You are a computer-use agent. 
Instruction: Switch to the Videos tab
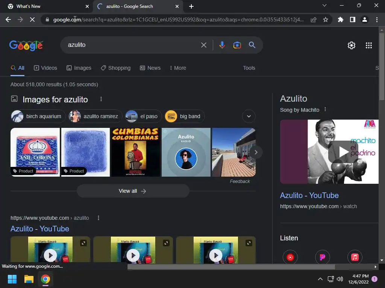tap(45, 68)
